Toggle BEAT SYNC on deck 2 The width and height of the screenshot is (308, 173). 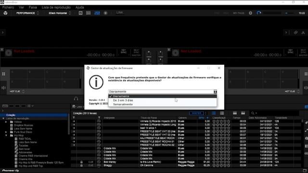(x=303, y=51)
